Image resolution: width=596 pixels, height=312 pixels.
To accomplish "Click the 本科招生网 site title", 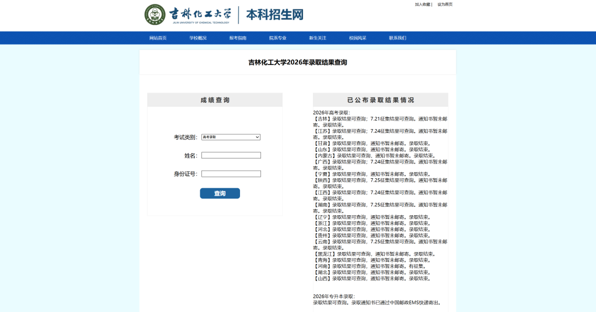I will (275, 15).
